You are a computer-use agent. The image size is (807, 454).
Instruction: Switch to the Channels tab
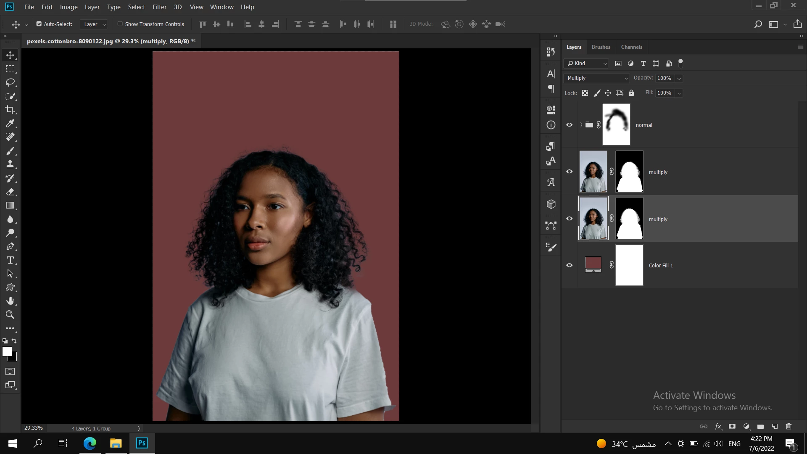click(631, 47)
